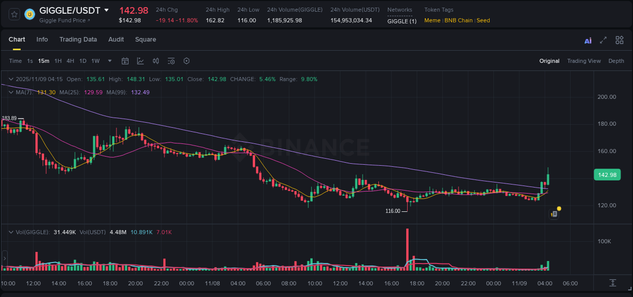
Task: Open the chart style selector
Action: pyautogui.click(x=139, y=61)
